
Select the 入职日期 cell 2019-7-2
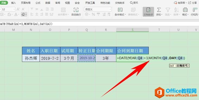(50, 58)
